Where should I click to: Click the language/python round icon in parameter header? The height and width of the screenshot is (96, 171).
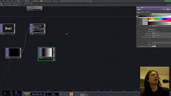click(x=168, y=9)
